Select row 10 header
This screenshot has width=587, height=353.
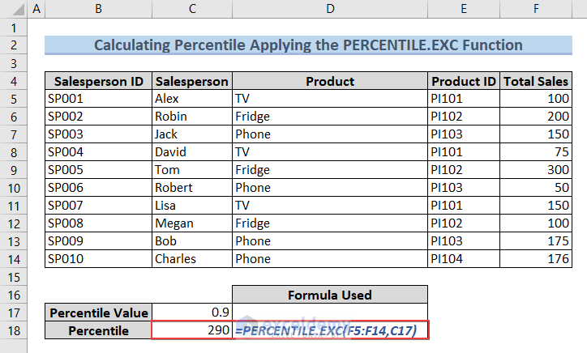[13, 188]
